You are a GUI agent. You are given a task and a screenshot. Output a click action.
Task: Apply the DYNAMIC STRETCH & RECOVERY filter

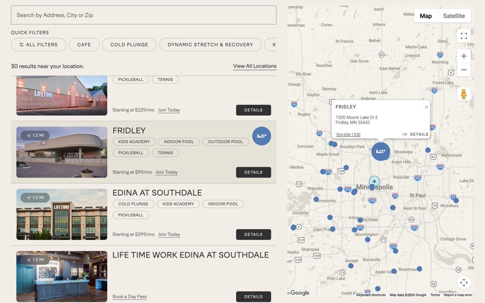click(210, 44)
